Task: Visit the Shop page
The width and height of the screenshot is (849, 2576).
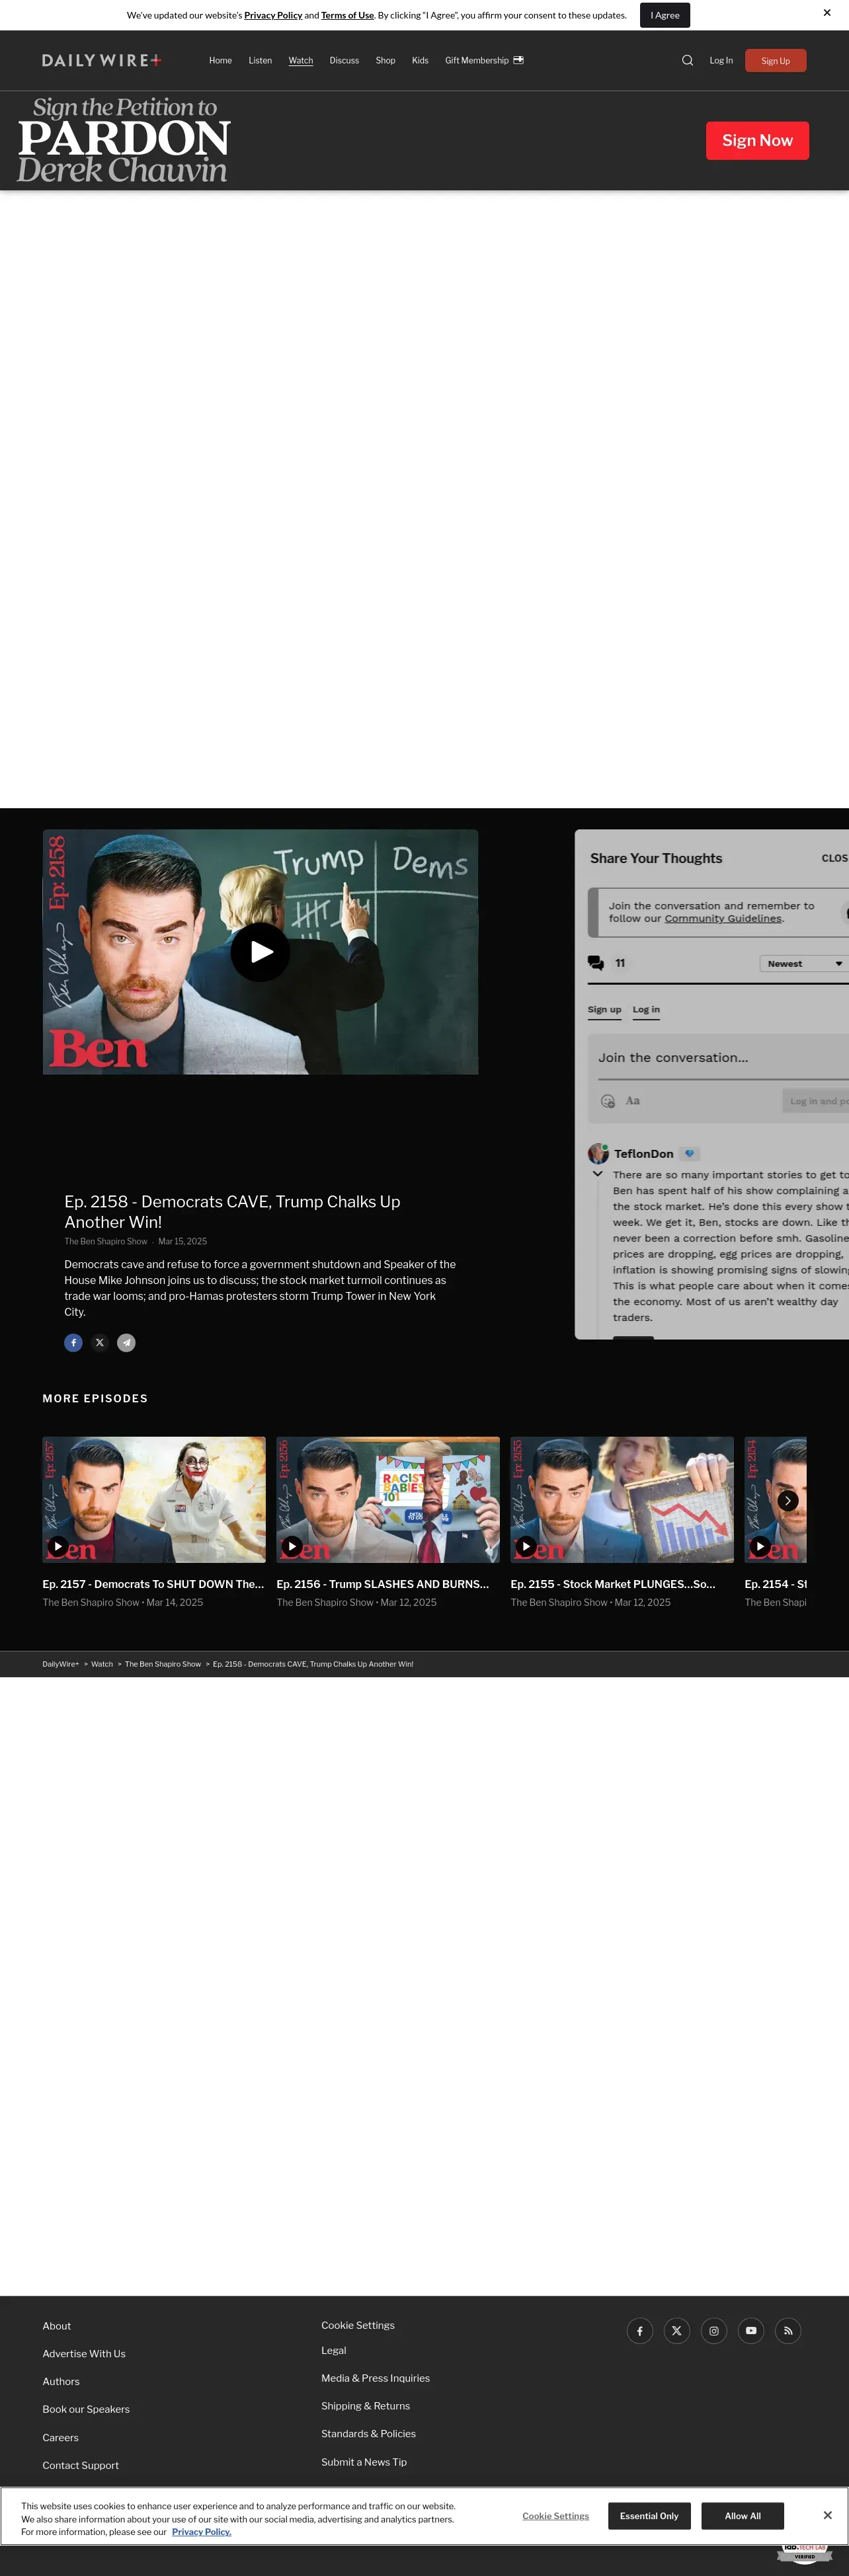Action: tap(385, 60)
